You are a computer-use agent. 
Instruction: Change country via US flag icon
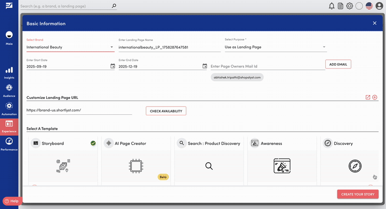click(369, 6)
